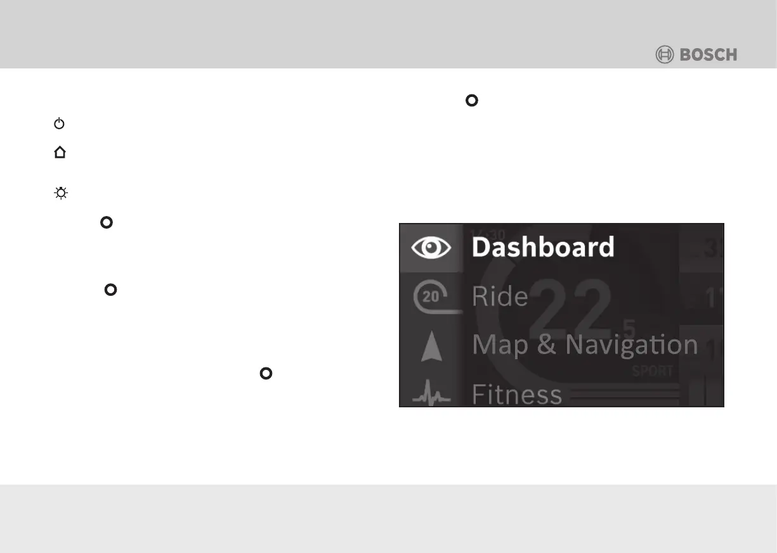Image resolution: width=777 pixels, height=553 pixels.
Task: Select the Fitness menu entry
Action: [517, 395]
